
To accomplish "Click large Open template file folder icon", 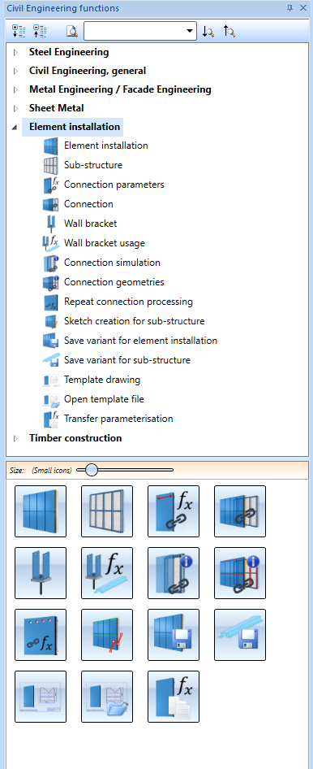I will pos(107,697).
